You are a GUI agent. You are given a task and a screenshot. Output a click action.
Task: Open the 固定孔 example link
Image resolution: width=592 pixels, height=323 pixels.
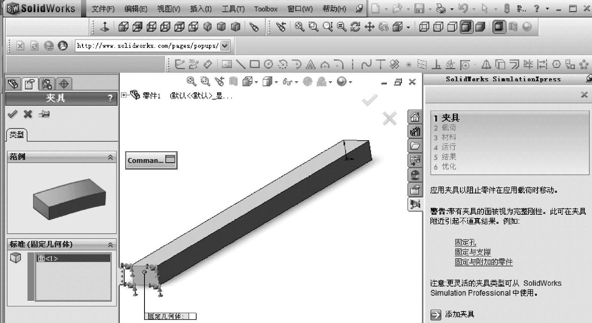click(x=465, y=242)
